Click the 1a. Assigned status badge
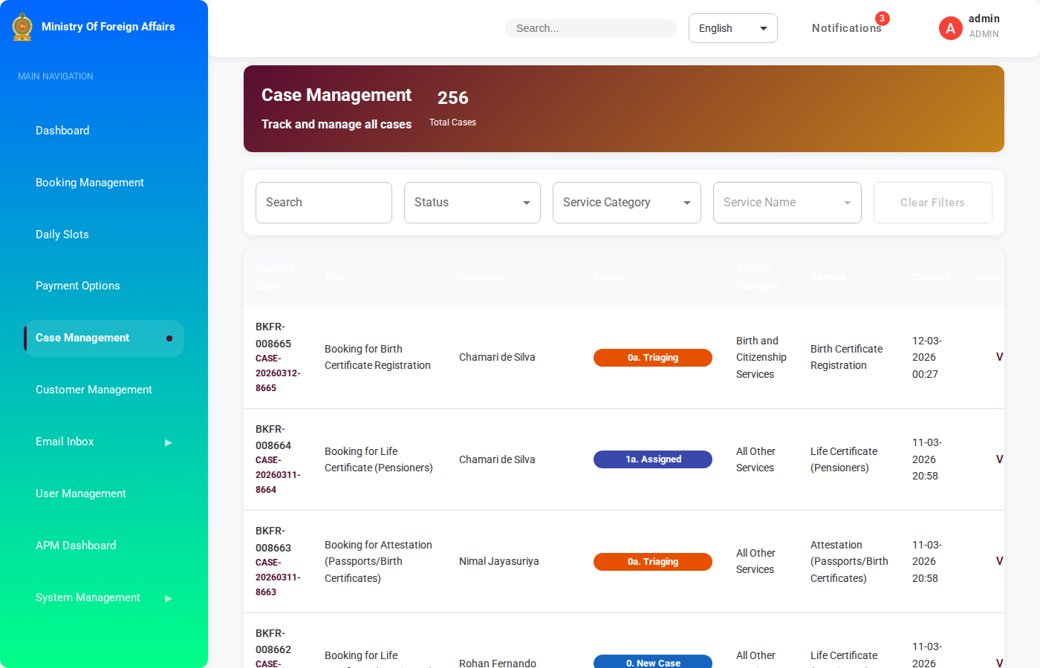1040x668 pixels. [652, 459]
